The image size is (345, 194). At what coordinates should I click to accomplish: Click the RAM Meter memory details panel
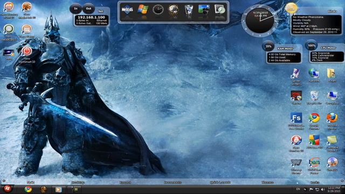pyautogui.click(x=284, y=57)
